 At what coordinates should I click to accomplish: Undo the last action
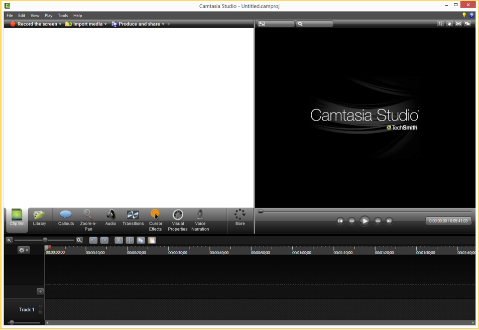[x=93, y=241]
